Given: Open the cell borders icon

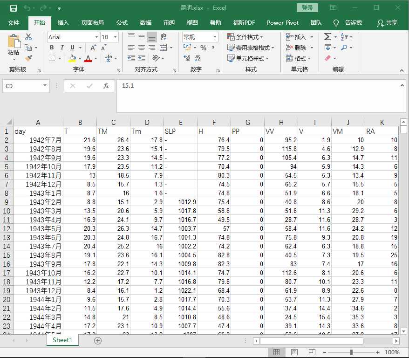Looking at the screenshot, I should tap(52, 58).
